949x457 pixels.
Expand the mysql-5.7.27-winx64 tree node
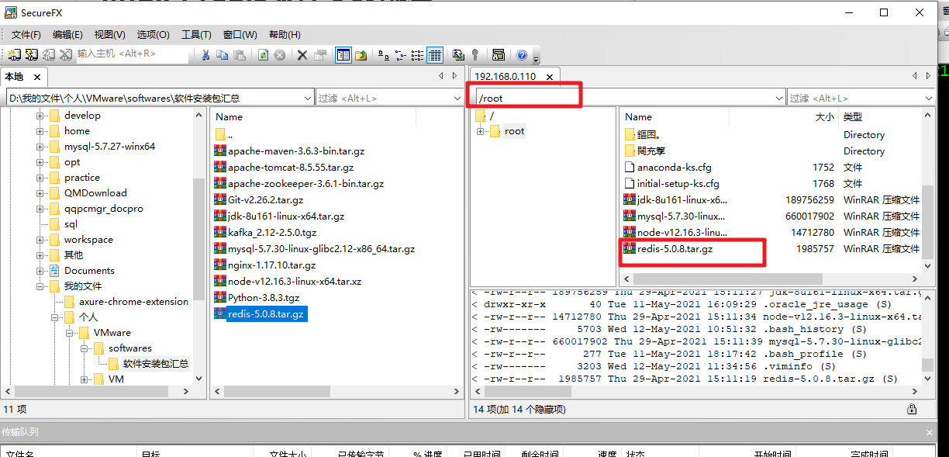point(40,147)
